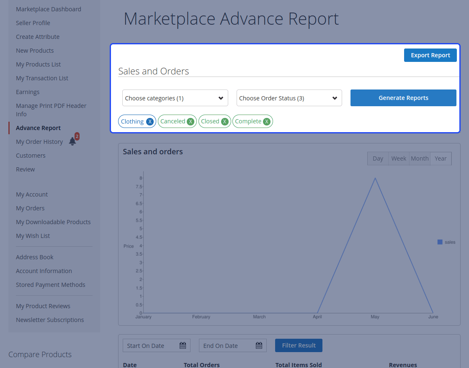Click the Filter Result button
469x368 pixels.
(299, 345)
